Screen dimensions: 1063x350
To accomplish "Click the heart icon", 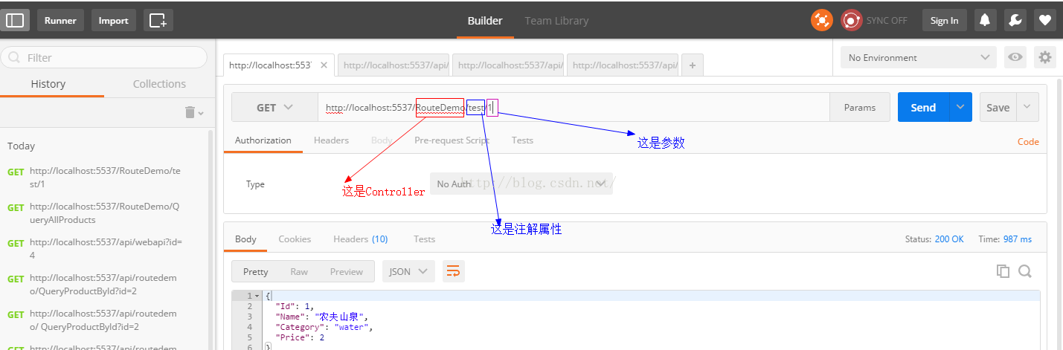I will 1044,20.
